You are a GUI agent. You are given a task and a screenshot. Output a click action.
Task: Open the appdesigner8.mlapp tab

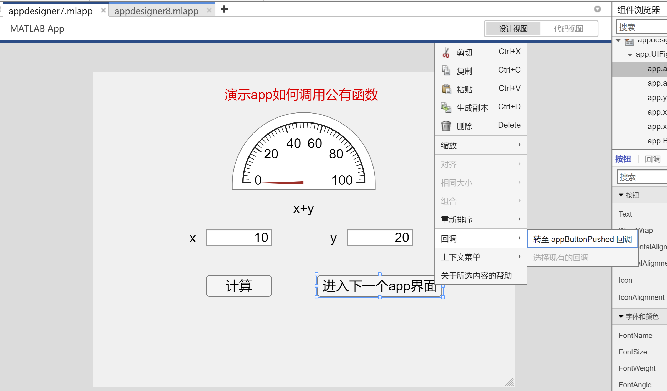pyautogui.click(x=156, y=11)
